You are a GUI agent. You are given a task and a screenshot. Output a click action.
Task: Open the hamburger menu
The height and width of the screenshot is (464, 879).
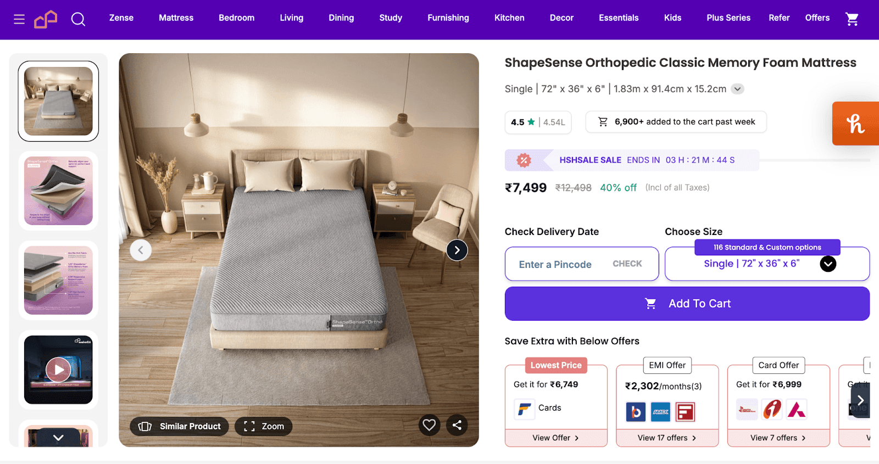tap(19, 18)
